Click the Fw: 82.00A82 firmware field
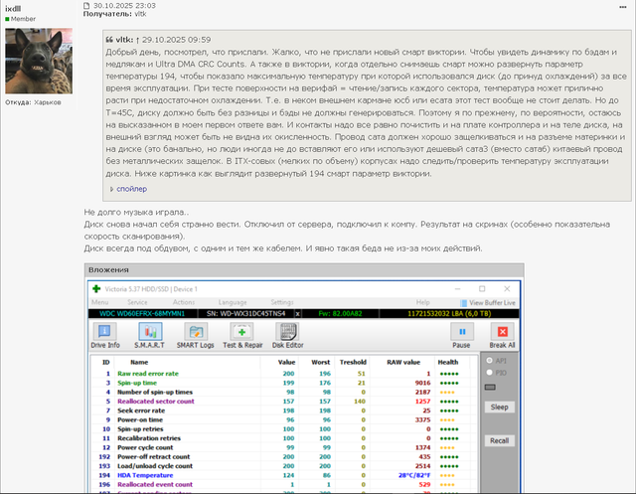Viewport: 636px width, 494px height. point(340,314)
